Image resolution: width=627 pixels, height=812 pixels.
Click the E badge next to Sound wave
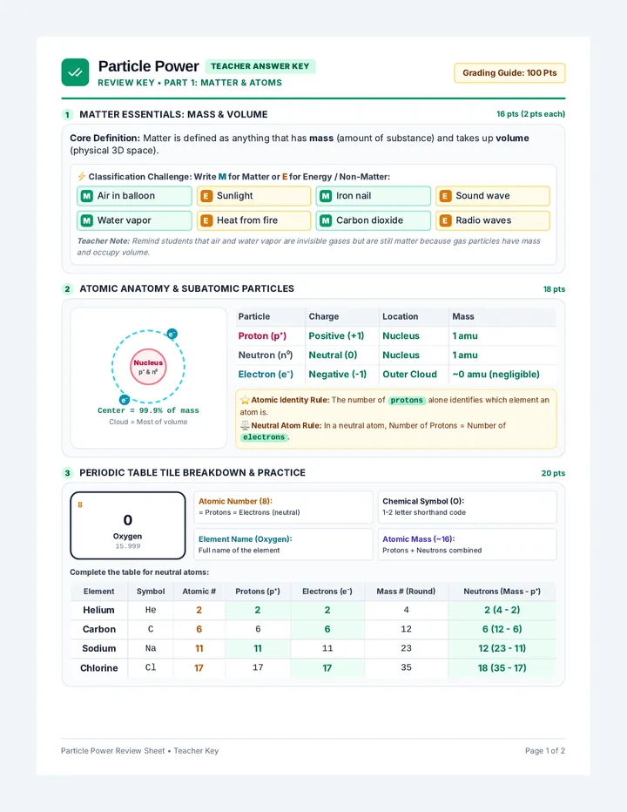point(445,196)
